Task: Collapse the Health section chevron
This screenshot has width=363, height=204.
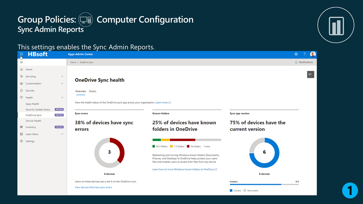Action: (x=62, y=97)
